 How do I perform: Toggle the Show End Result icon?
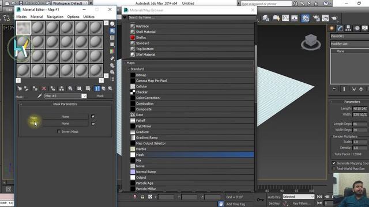click(x=97, y=89)
